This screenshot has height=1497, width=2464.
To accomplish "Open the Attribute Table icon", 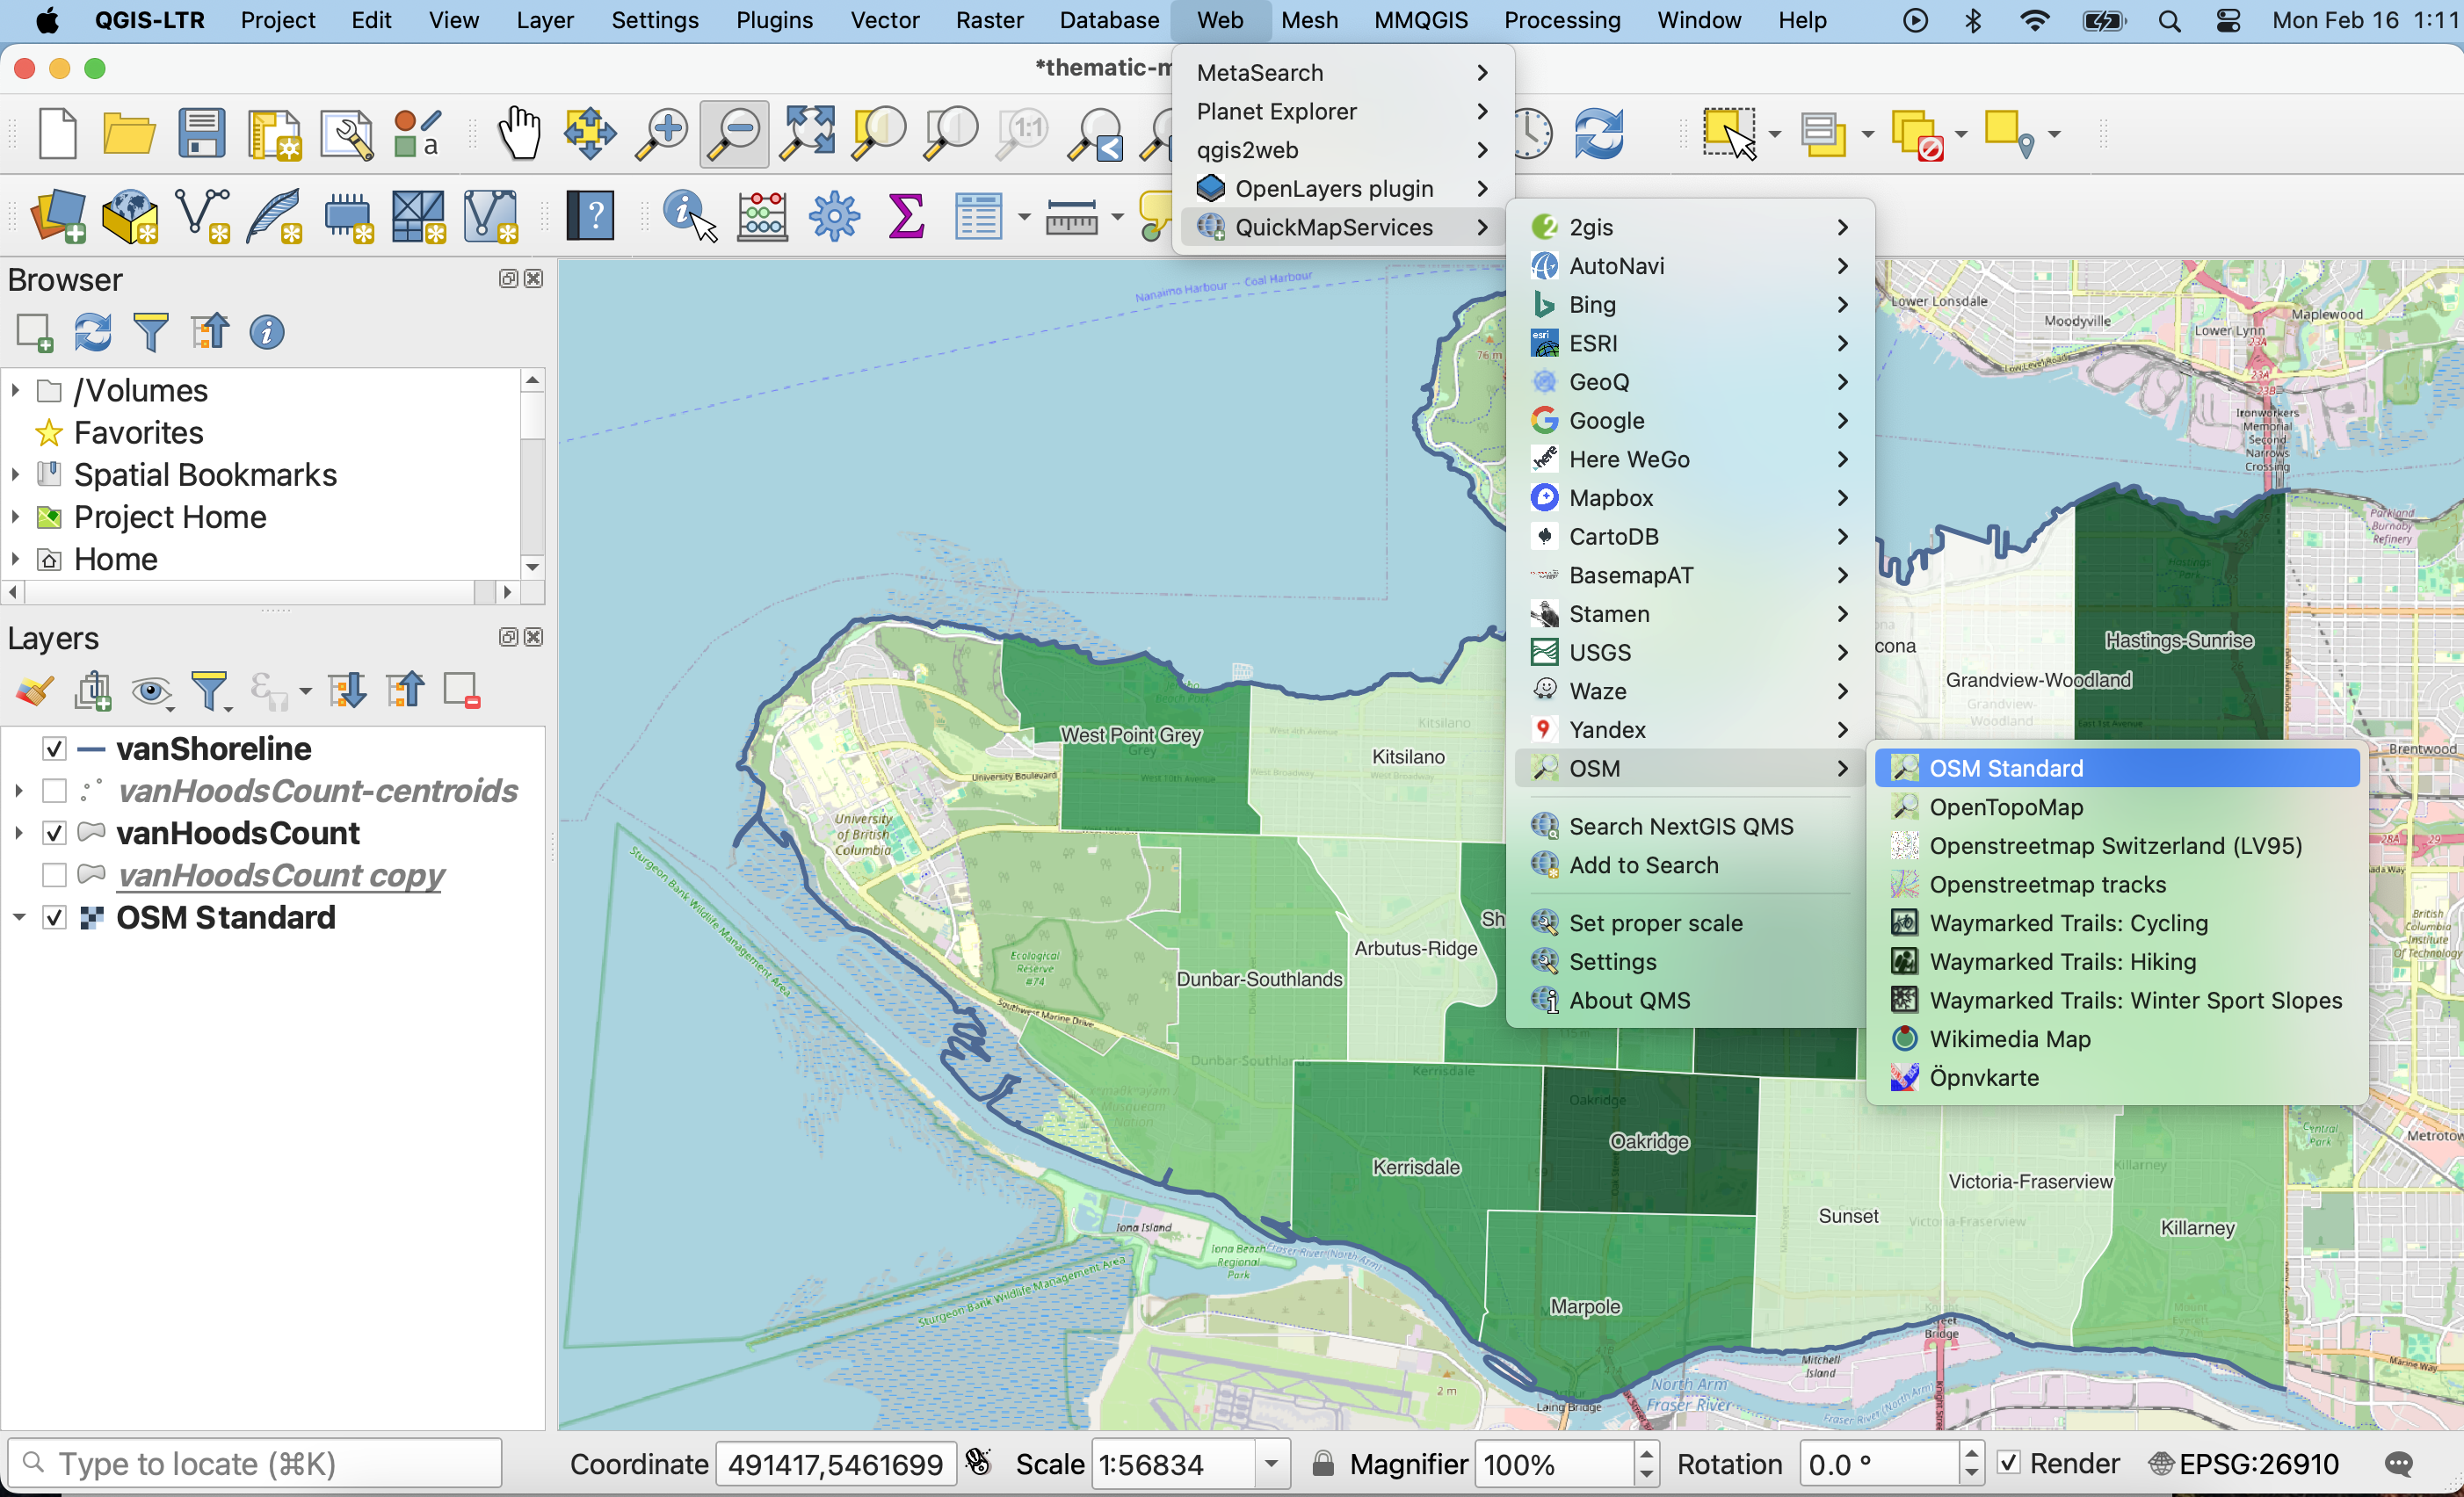I will tap(978, 216).
